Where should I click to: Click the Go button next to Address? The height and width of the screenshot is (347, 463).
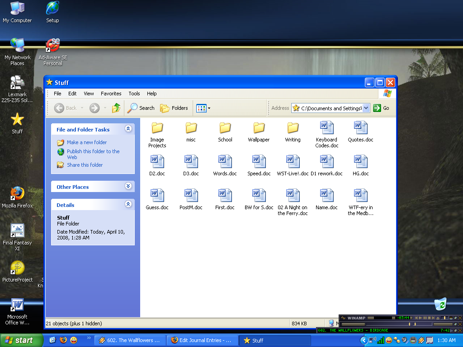(x=381, y=108)
